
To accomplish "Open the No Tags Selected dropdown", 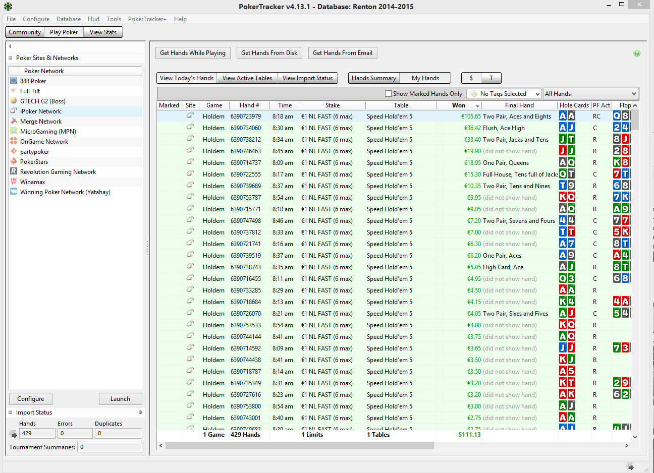I will click(504, 94).
